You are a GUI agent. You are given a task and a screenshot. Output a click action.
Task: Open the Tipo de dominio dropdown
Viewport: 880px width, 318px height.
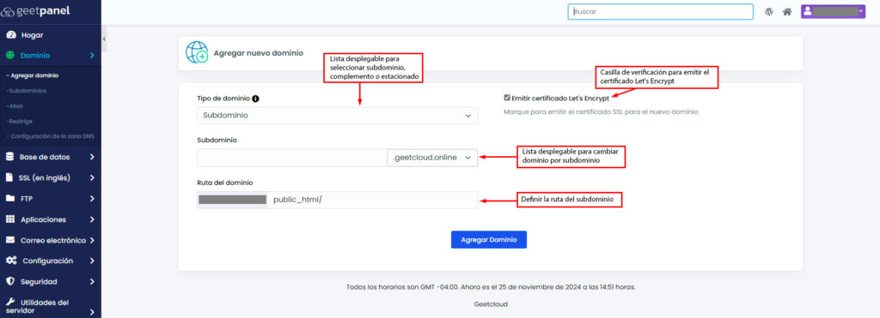click(337, 116)
